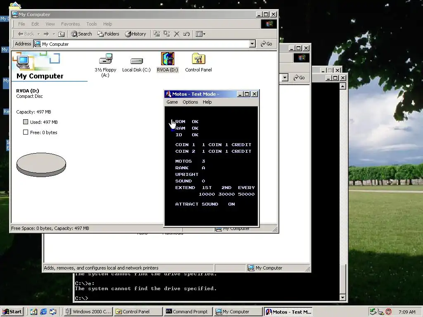The height and width of the screenshot is (317, 423).
Task: Open the Game menu in Motos
Action: point(172,102)
